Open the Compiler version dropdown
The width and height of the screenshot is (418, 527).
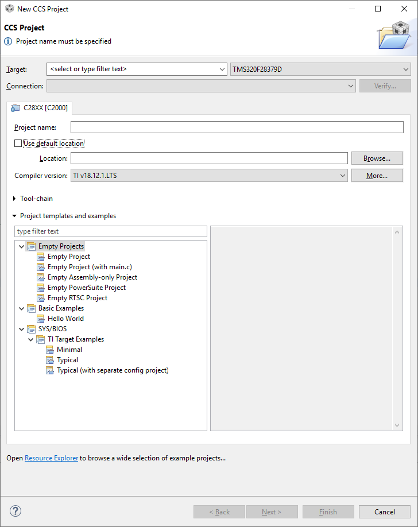click(342, 175)
